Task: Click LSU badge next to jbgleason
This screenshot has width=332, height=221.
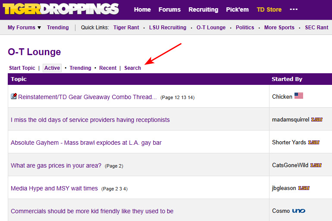Action: pos(304,188)
